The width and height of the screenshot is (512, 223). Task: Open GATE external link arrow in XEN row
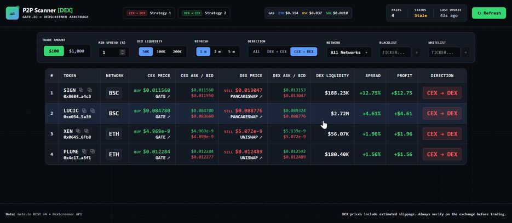pos(169,137)
